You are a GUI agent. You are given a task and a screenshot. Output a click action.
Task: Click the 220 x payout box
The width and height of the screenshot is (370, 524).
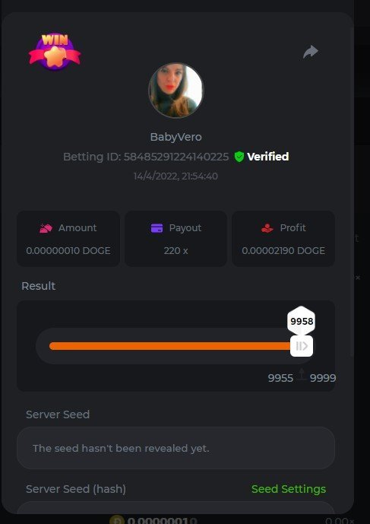click(x=176, y=239)
